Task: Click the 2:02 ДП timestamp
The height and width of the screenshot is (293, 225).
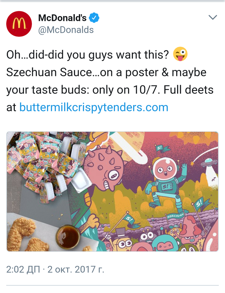Action: 24,269
